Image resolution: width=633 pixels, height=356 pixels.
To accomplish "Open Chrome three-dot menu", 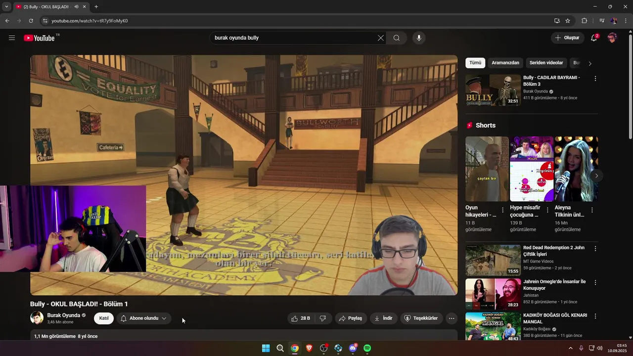I will (x=626, y=21).
